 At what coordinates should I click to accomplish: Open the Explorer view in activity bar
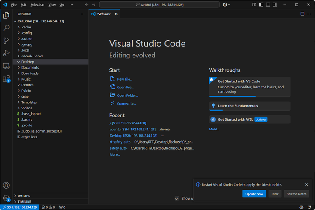[6, 15]
